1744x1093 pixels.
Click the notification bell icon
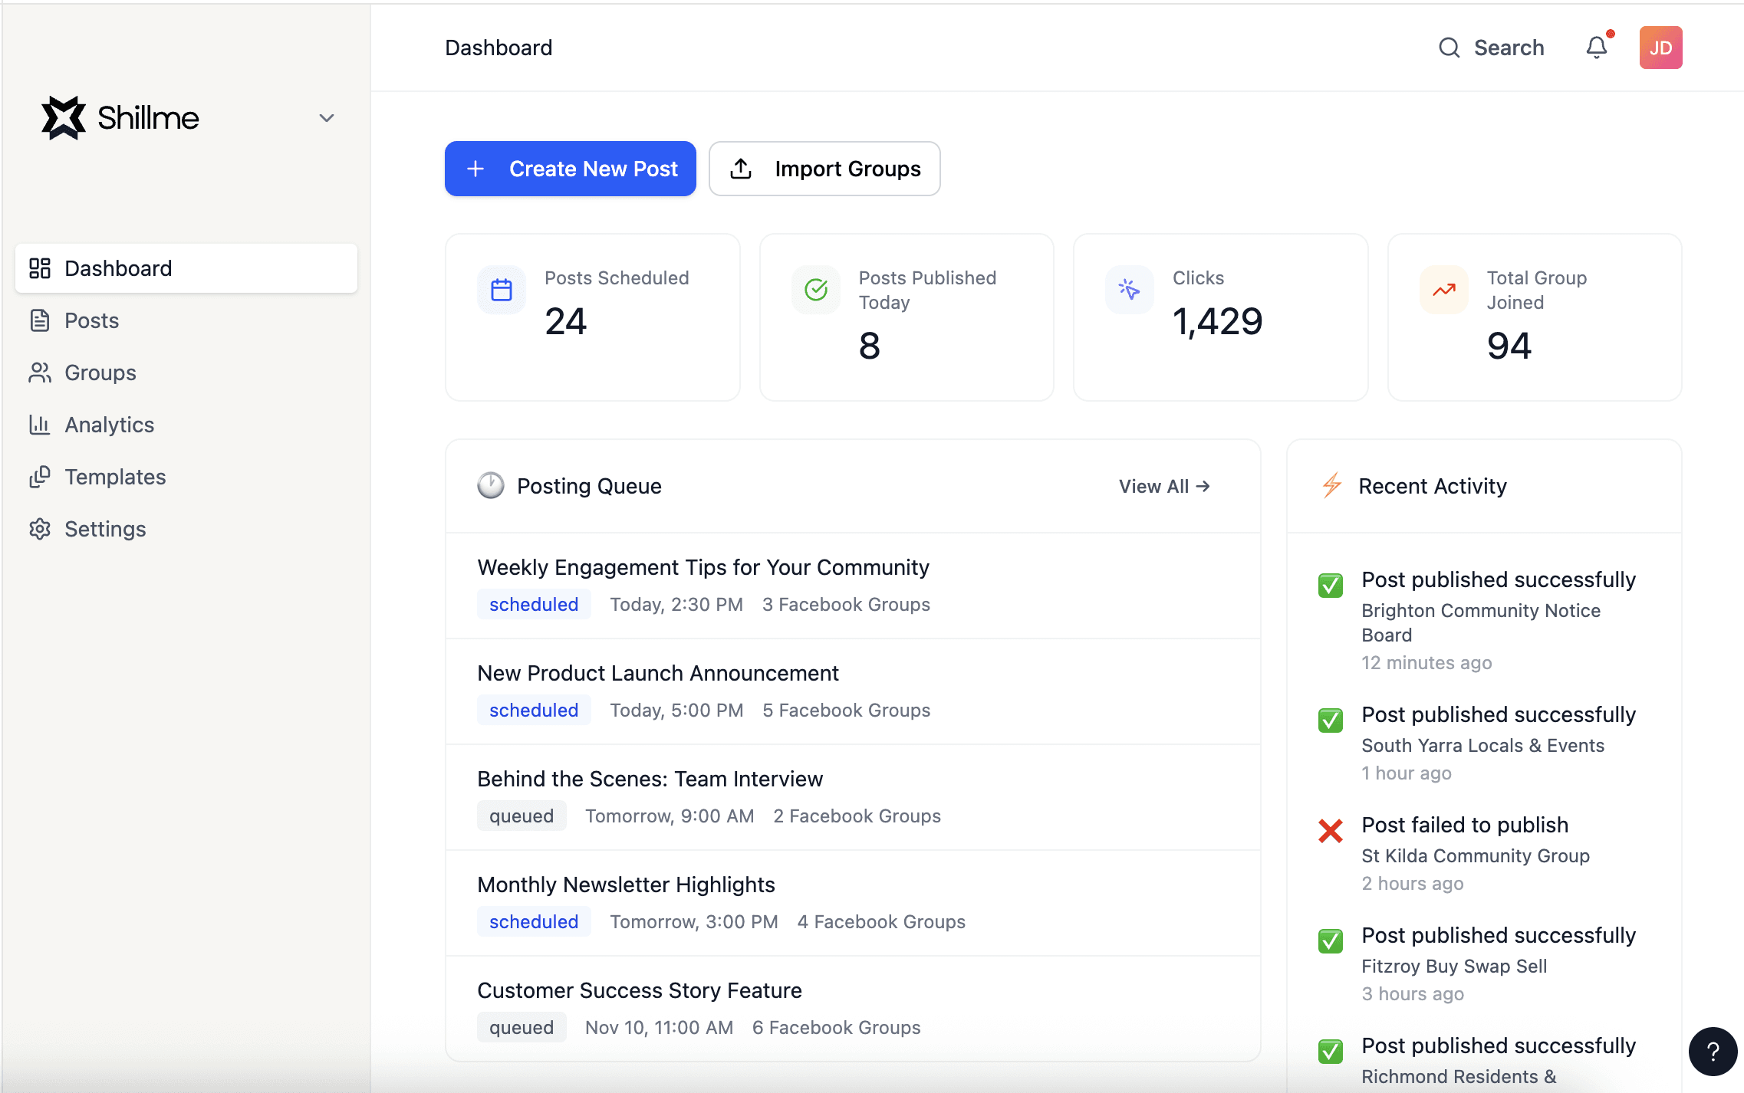pos(1597,48)
